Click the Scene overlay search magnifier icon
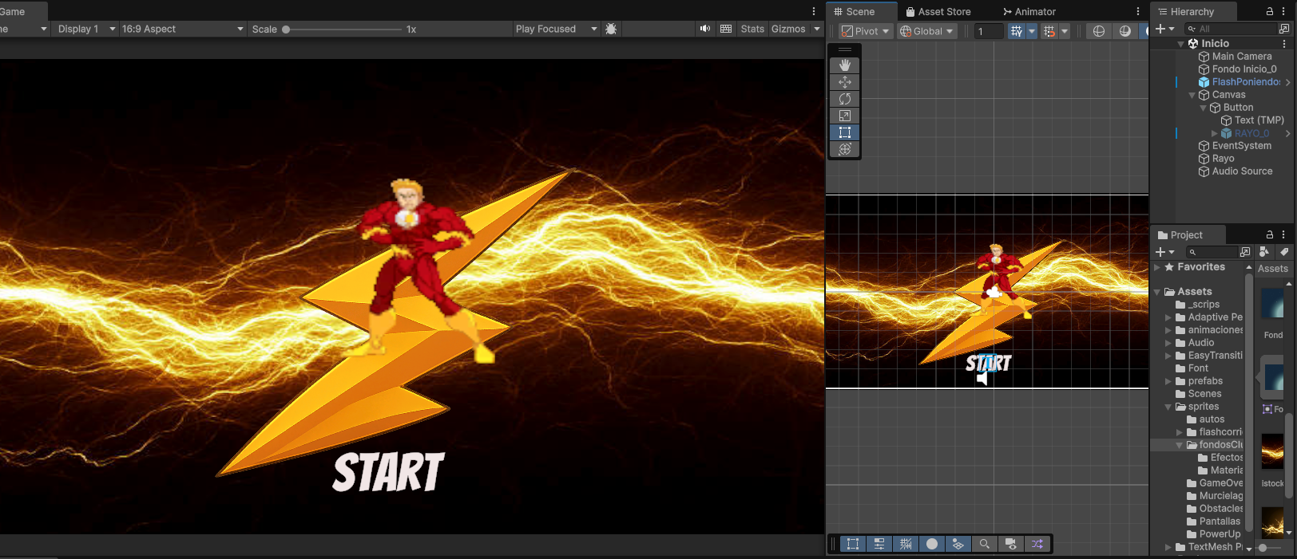The height and width of the screenshot is (559, 1297). [x=984, y=544]
